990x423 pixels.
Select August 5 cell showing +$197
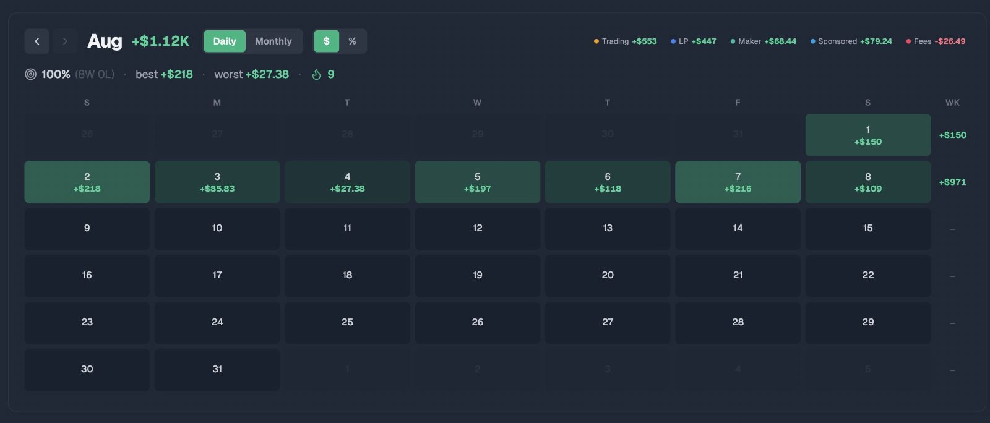pyautogui.click(x=478, y=182)
